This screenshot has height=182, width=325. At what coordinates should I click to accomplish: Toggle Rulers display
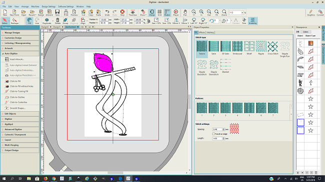(x=167, y=12)
